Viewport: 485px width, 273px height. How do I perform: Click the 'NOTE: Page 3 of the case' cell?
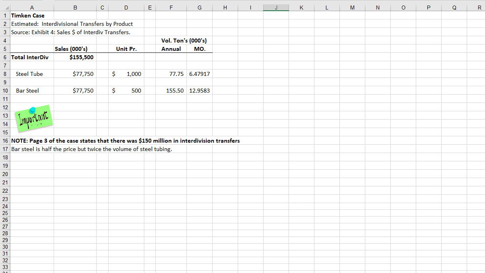(x=125, y=141)
